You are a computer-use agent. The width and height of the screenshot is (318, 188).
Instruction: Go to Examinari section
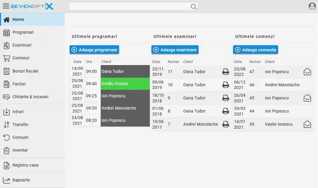(x=22, y=45)
